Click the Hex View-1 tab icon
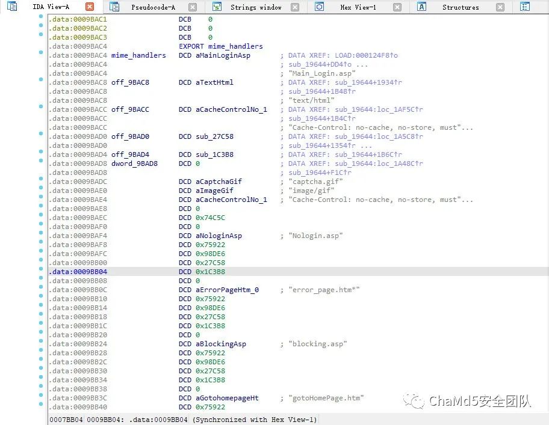 point(319,7)
